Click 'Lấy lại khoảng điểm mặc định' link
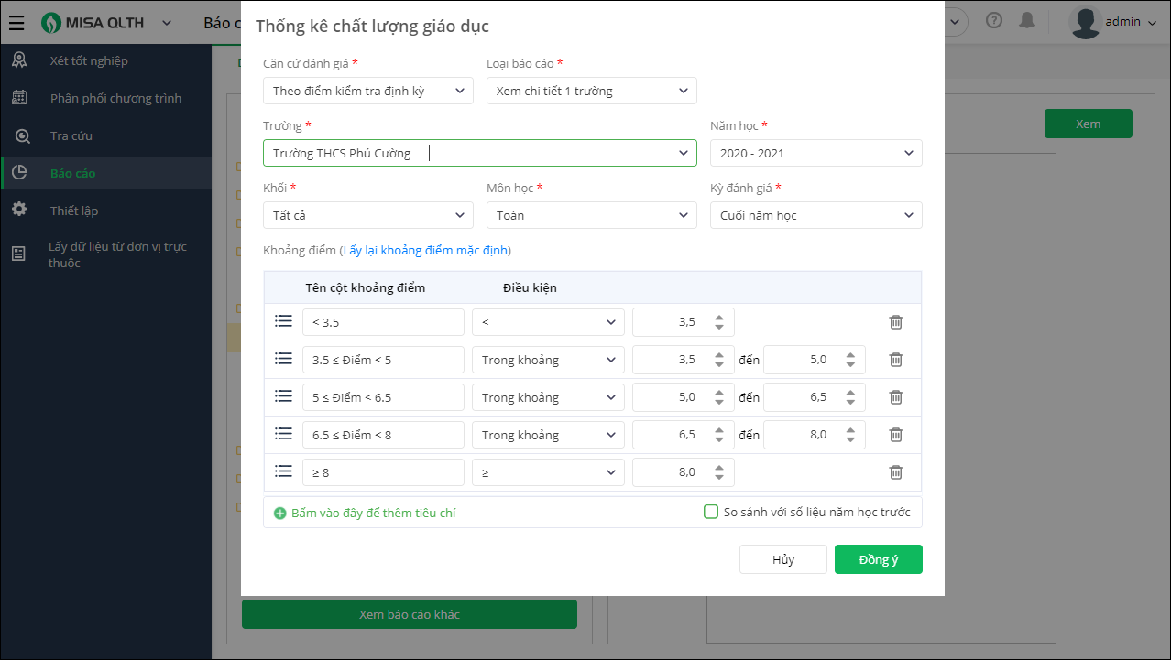 click(x=426, y=250)
